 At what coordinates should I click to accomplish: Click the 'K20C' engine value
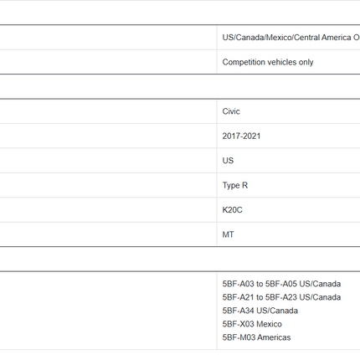[232, 210]
